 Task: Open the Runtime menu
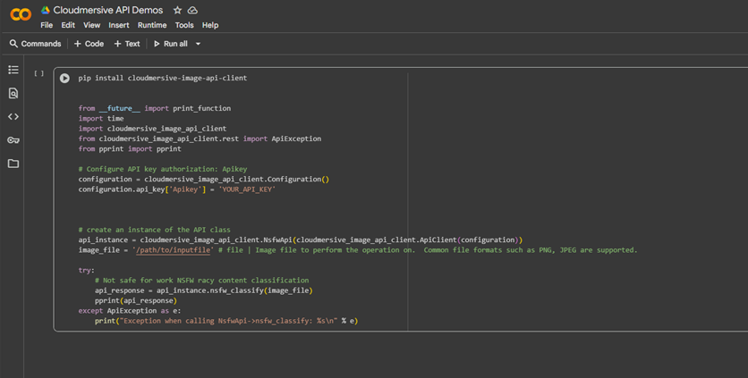(x=152, y=25)
